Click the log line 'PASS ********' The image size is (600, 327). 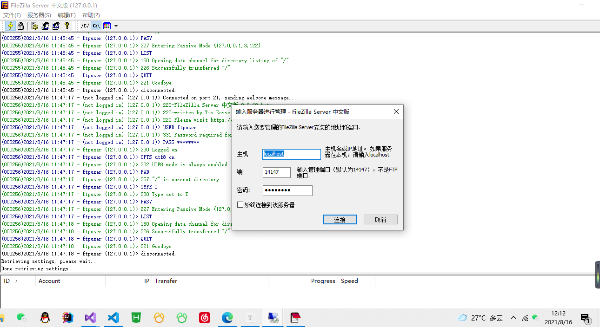(100, 142)
